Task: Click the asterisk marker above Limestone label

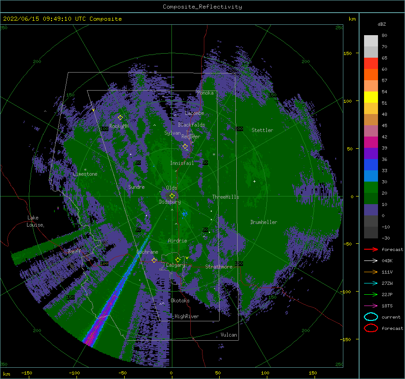Action: point(85,170)
